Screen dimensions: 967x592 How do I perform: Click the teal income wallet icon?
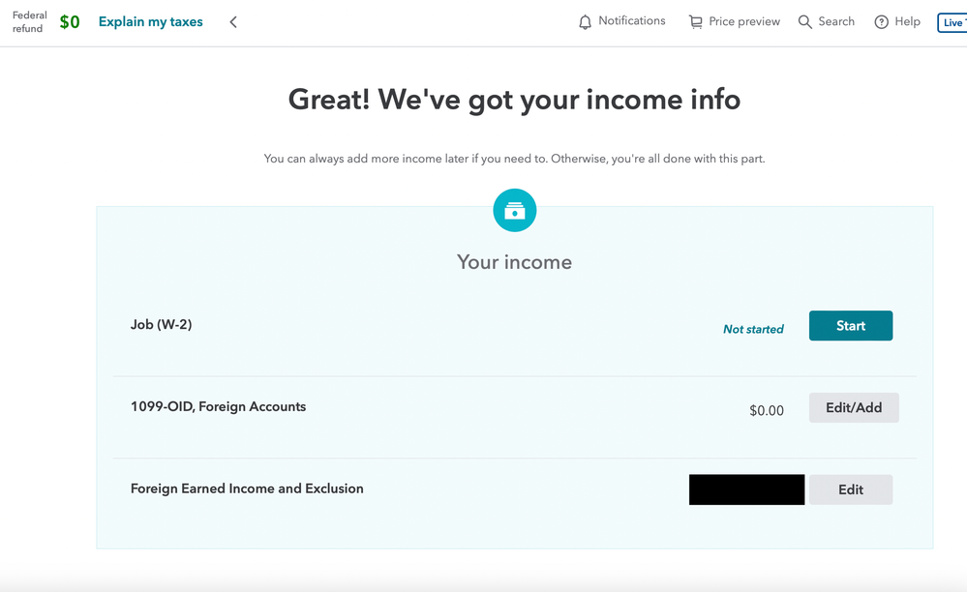514,210
